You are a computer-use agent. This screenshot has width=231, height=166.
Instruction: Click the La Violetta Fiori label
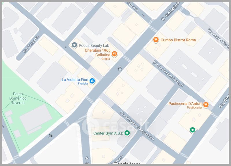point(75,80)
